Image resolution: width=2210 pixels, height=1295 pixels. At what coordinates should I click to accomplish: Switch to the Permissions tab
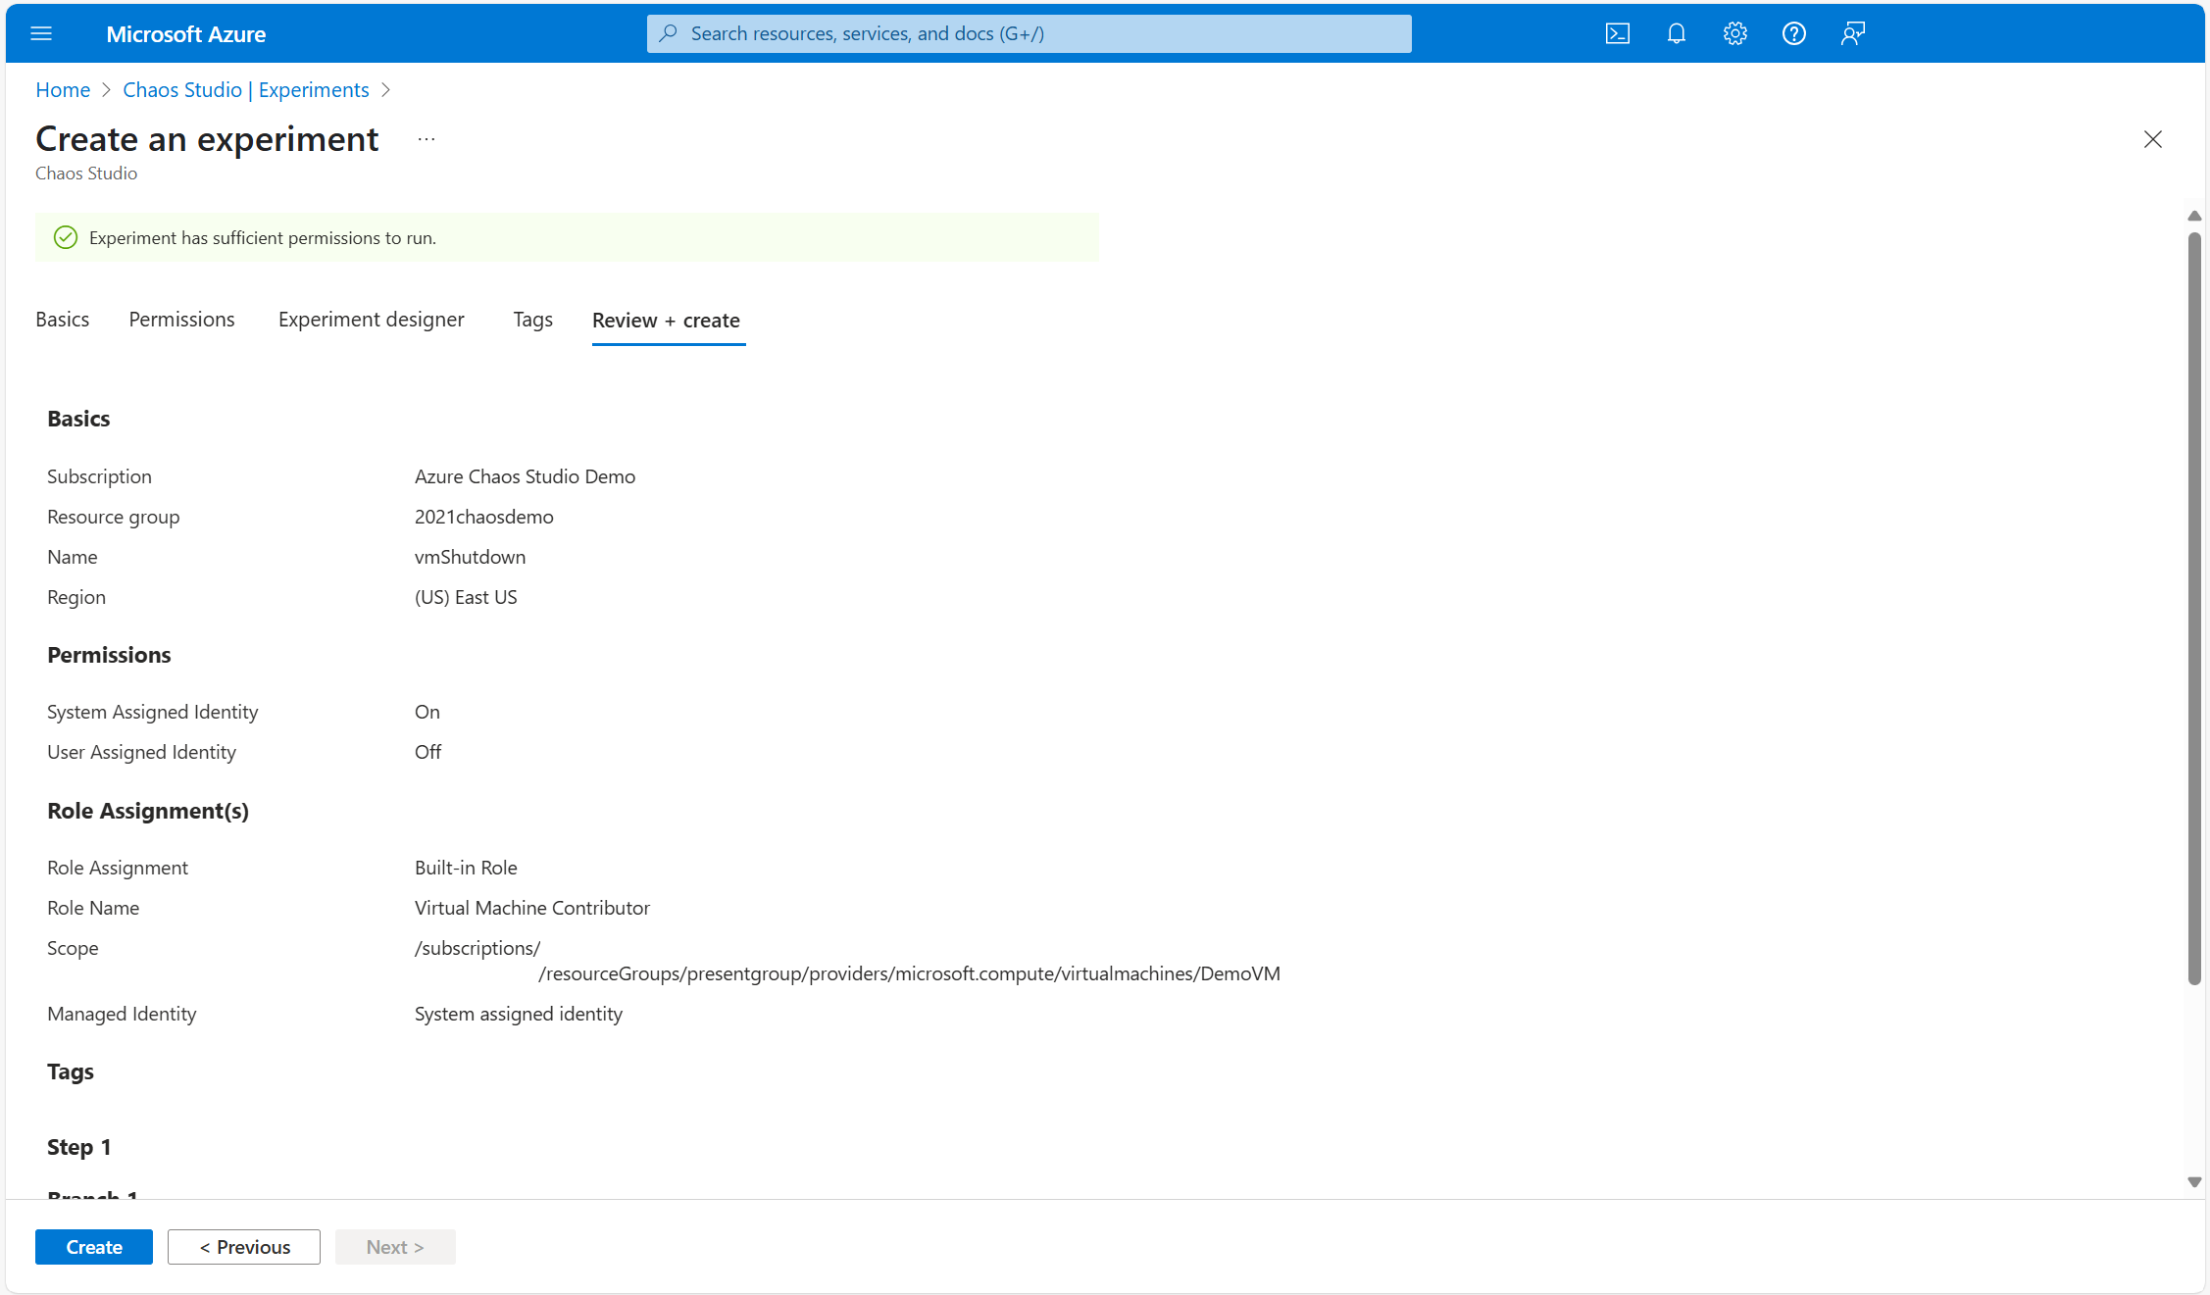181,320
